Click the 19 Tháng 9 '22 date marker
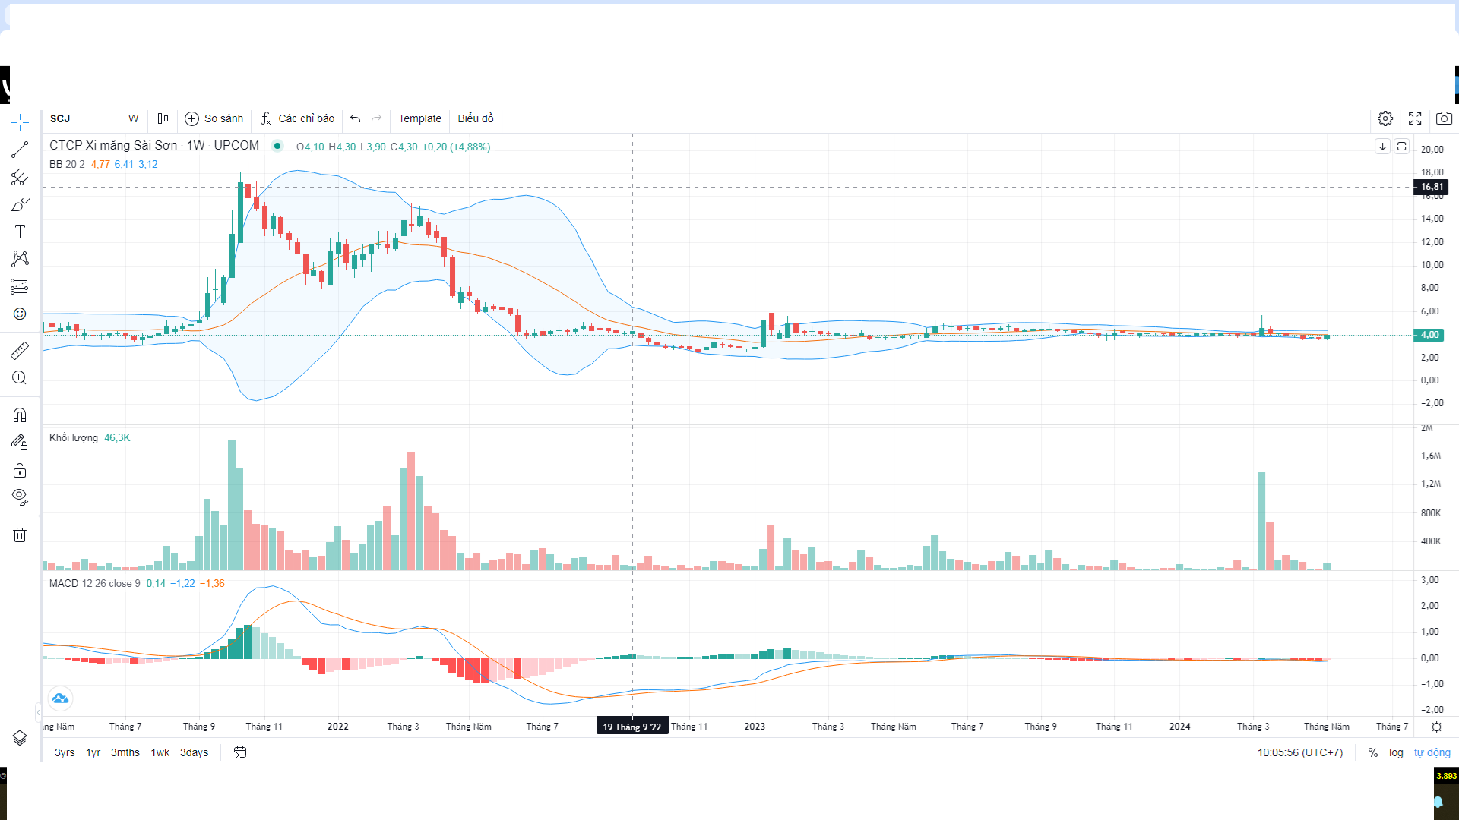The height and width of the screenshot is (820, 1459). click(x=632, y=727)
